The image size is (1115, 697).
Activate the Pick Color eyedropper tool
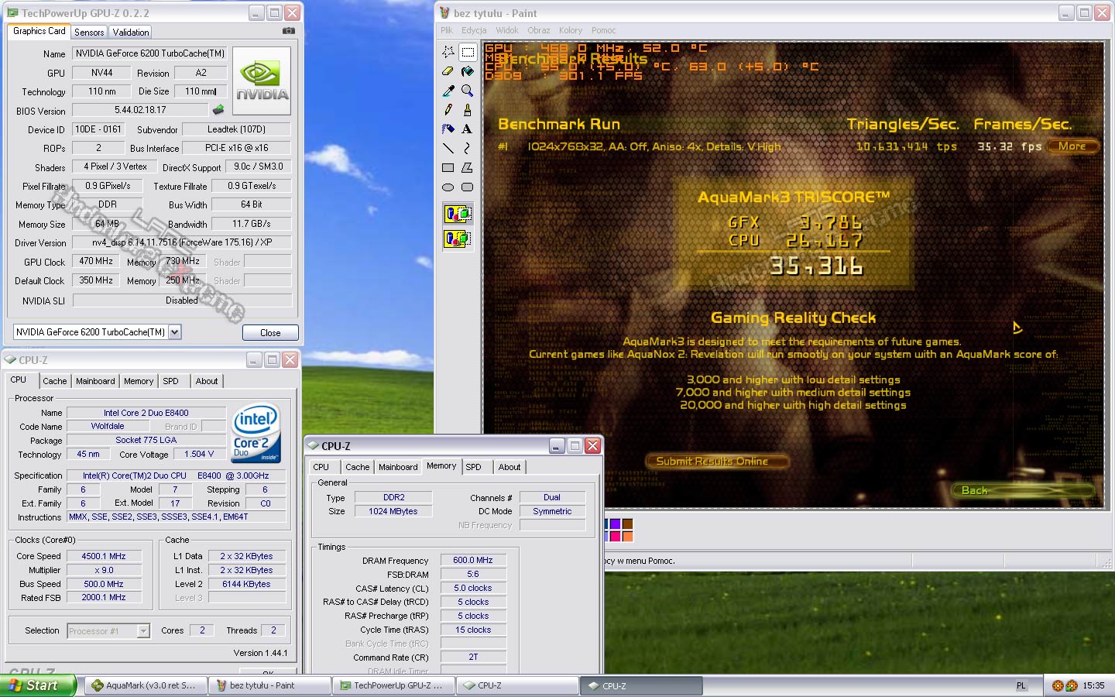[448, 91]
